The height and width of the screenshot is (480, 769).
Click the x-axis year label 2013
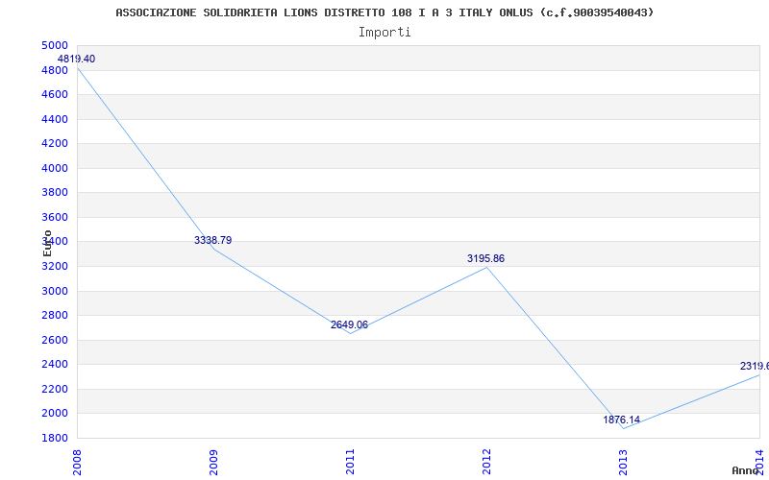coord(622,462)
